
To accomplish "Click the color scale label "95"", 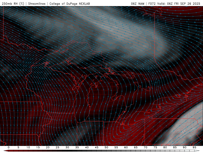I will (x=194, y=147).
